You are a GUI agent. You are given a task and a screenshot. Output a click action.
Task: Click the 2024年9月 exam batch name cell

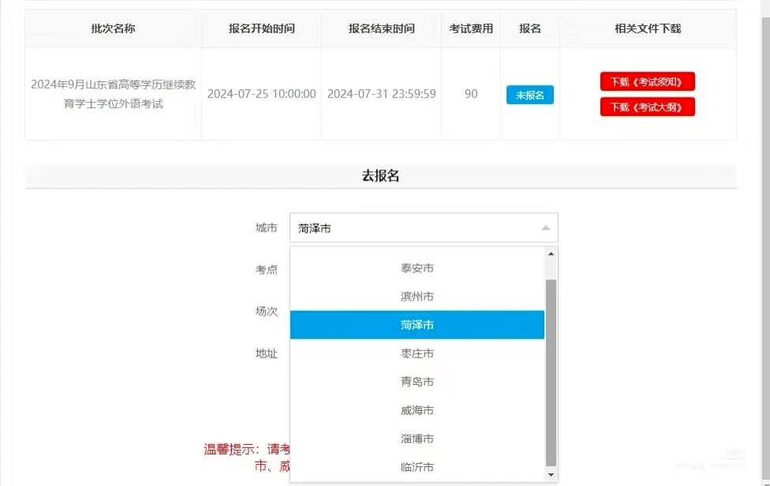(x=113, y=94)
